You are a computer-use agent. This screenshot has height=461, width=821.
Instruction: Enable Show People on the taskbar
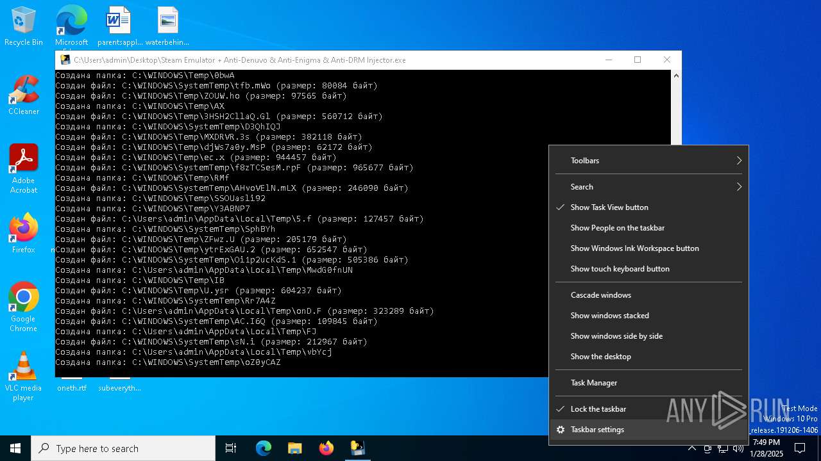coord(648,228)
